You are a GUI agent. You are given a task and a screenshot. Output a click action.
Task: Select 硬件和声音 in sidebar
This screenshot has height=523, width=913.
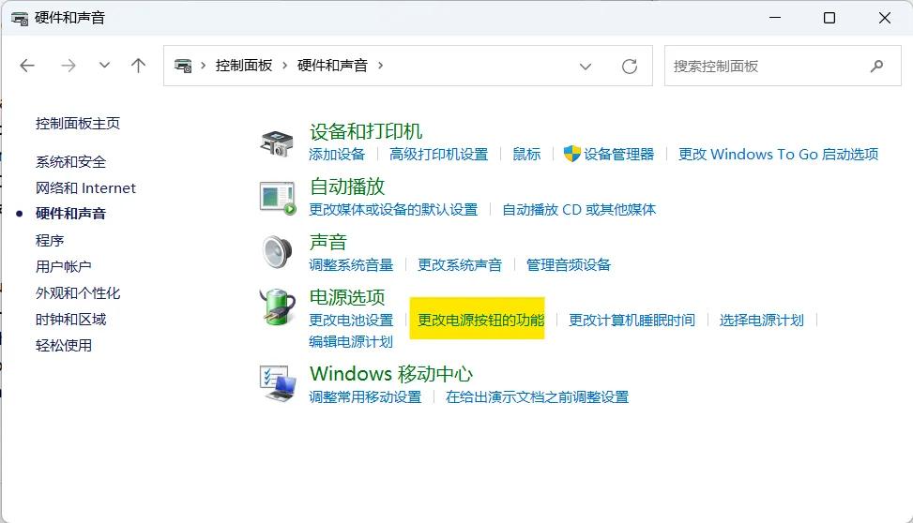[70, 214]
